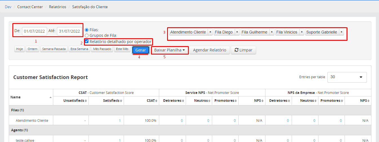Remove the Fila Guilherme tag
Image resolution: width=379 pixels, height=142 pixels.
[272, 32]
